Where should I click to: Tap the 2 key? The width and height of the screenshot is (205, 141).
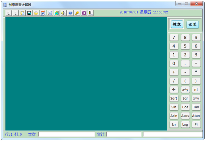tap(185, 55)
